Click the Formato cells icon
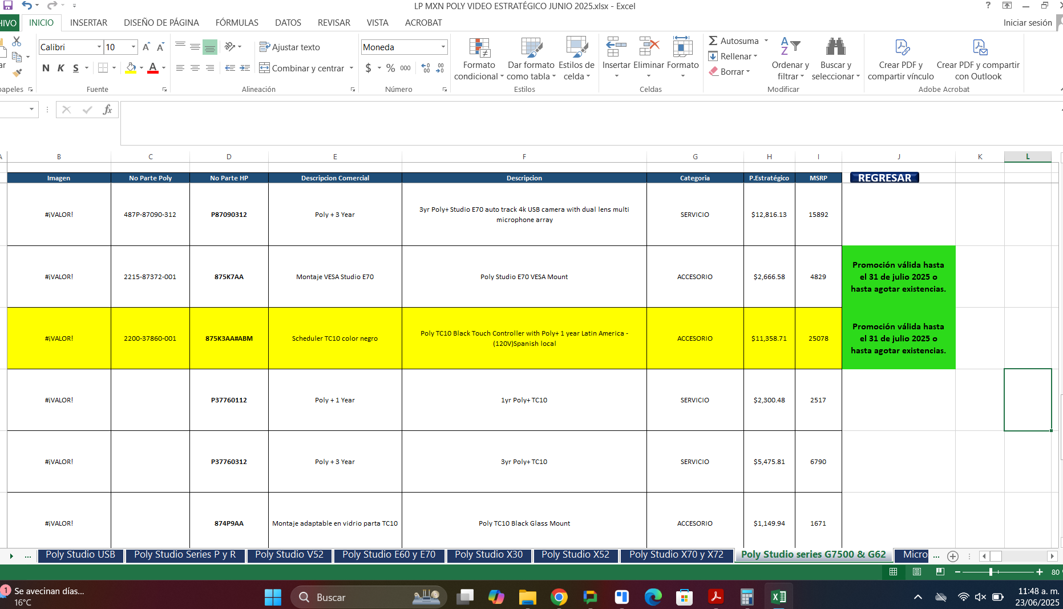The image size is (1063, 609). pyautogui.click(x=682, y=47)
